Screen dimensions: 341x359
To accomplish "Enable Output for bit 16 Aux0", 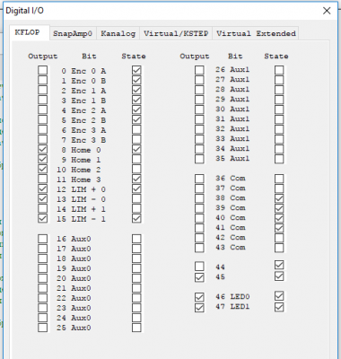I will 43,239.
